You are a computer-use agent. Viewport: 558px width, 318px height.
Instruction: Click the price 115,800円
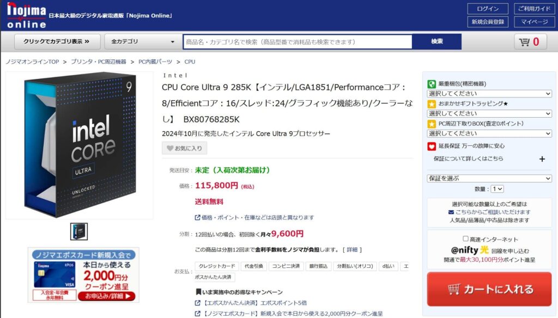(x=216, y=185)
